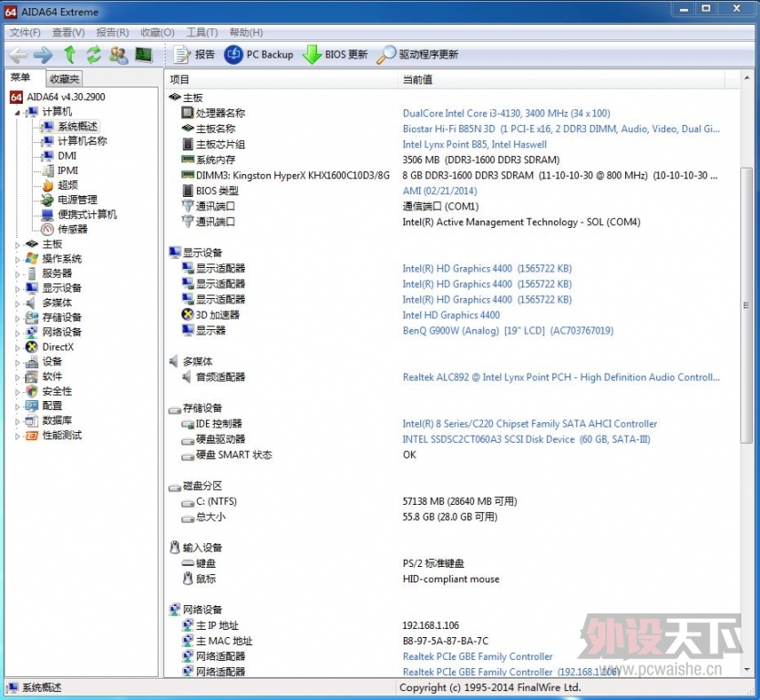This screenshot has height=700, width=760.
Task: Expand the DirectX tree branch
Action: (17, 347)
